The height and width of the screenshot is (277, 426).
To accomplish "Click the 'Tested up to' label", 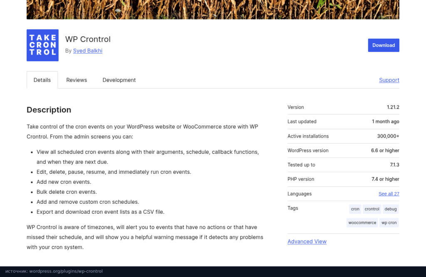I will [301, 165].
